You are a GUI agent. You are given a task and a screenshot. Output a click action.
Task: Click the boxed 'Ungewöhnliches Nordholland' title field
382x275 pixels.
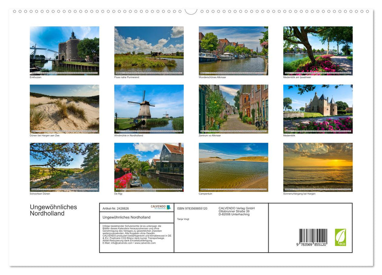pyautogui.click(x=137, y=217)
